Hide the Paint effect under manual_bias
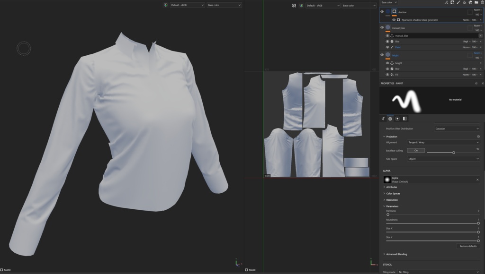The image size is (485, 274). pyautogui.click(x=387, y=47)
